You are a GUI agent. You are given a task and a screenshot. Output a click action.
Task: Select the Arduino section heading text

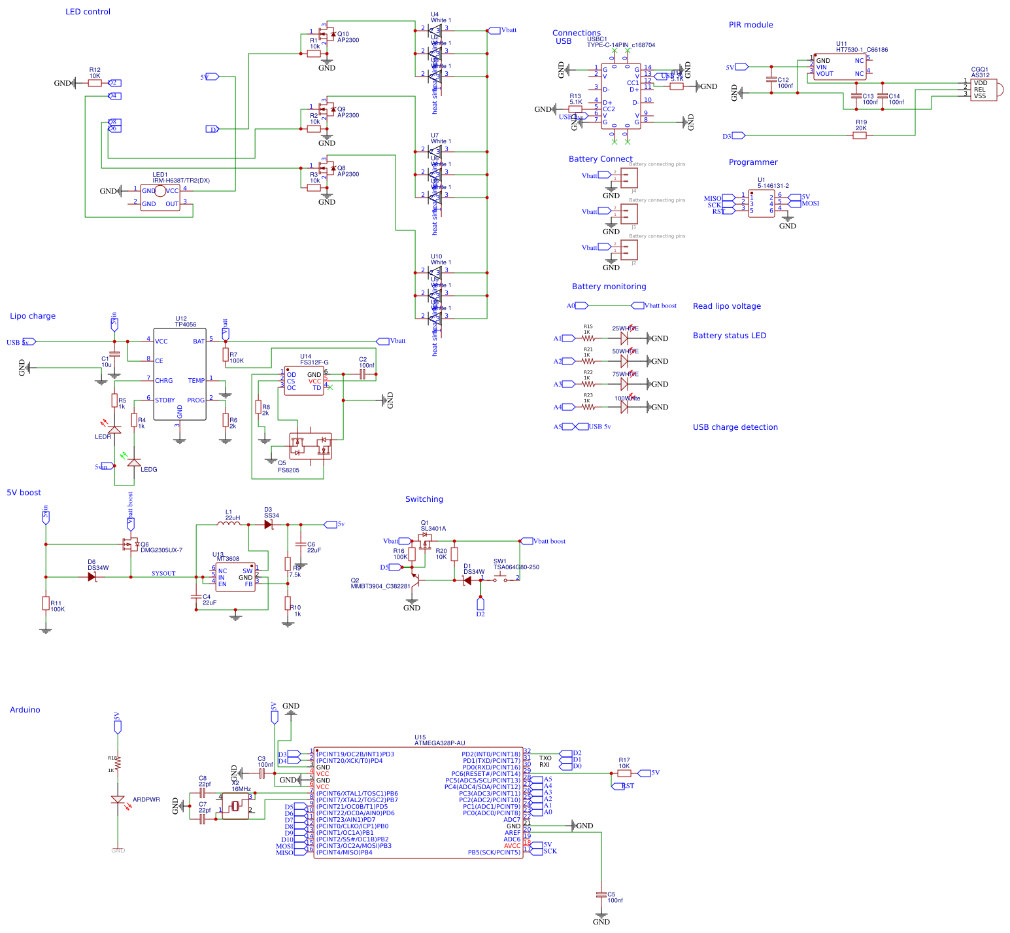pos(25,710)
